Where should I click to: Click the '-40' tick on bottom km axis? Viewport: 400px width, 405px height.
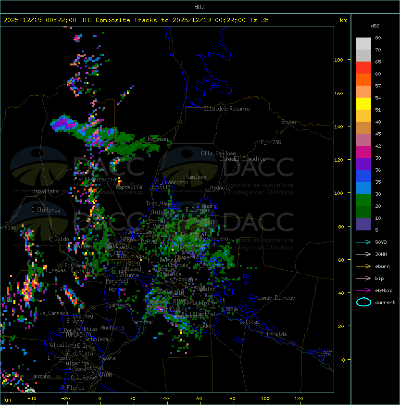click(x=32, y=399)
